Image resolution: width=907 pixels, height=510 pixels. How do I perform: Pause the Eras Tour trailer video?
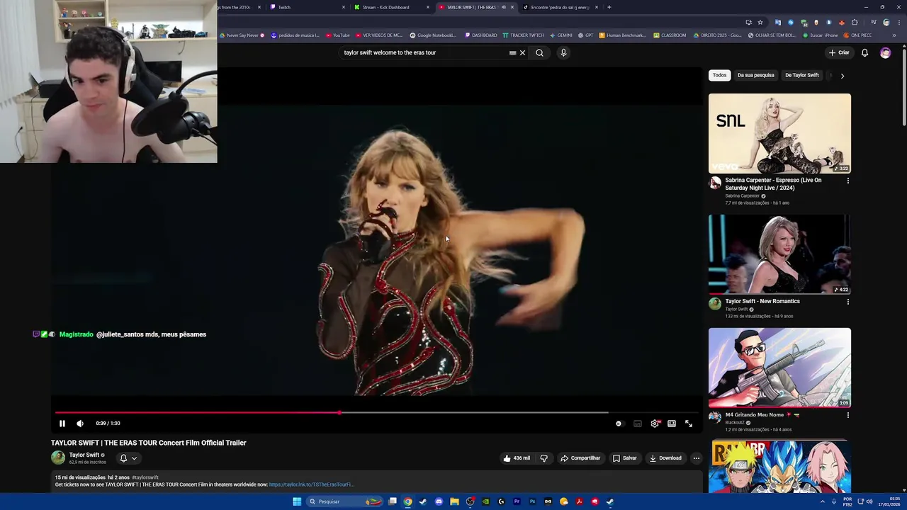tap(62, 424)
